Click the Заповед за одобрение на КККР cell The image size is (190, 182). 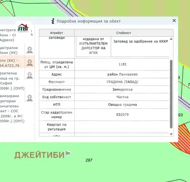pos(141,41)
